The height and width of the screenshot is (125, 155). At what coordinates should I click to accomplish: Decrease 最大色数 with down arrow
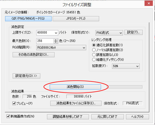click(x=56, y=42)
